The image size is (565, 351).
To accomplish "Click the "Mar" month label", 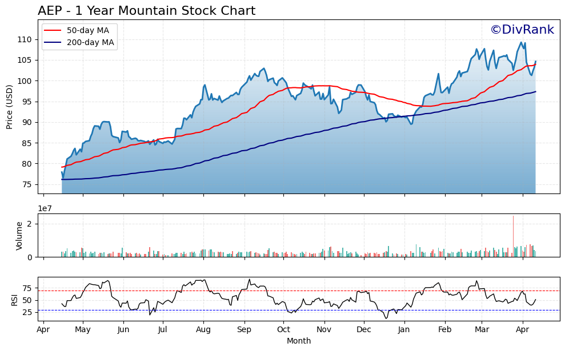I will [x=482, y=330].
